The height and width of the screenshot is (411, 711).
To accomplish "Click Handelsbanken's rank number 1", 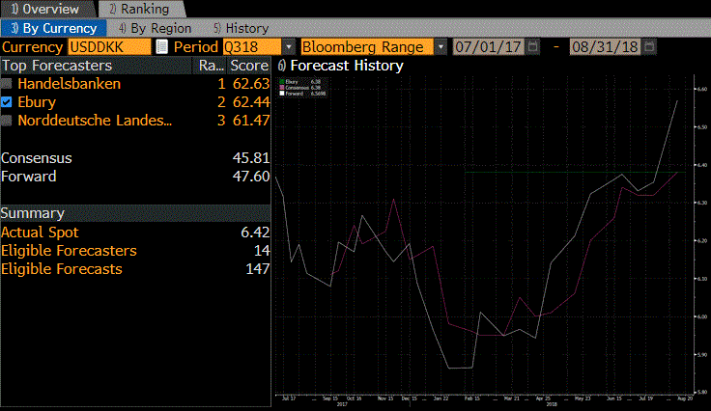I will click(221, 84).
